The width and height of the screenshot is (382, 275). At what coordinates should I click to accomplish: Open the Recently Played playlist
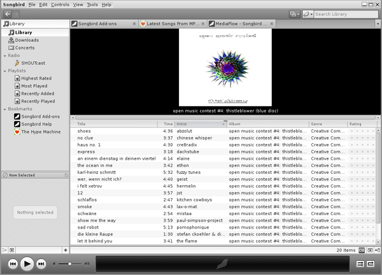pyautogui.click(x=35, y=101)
